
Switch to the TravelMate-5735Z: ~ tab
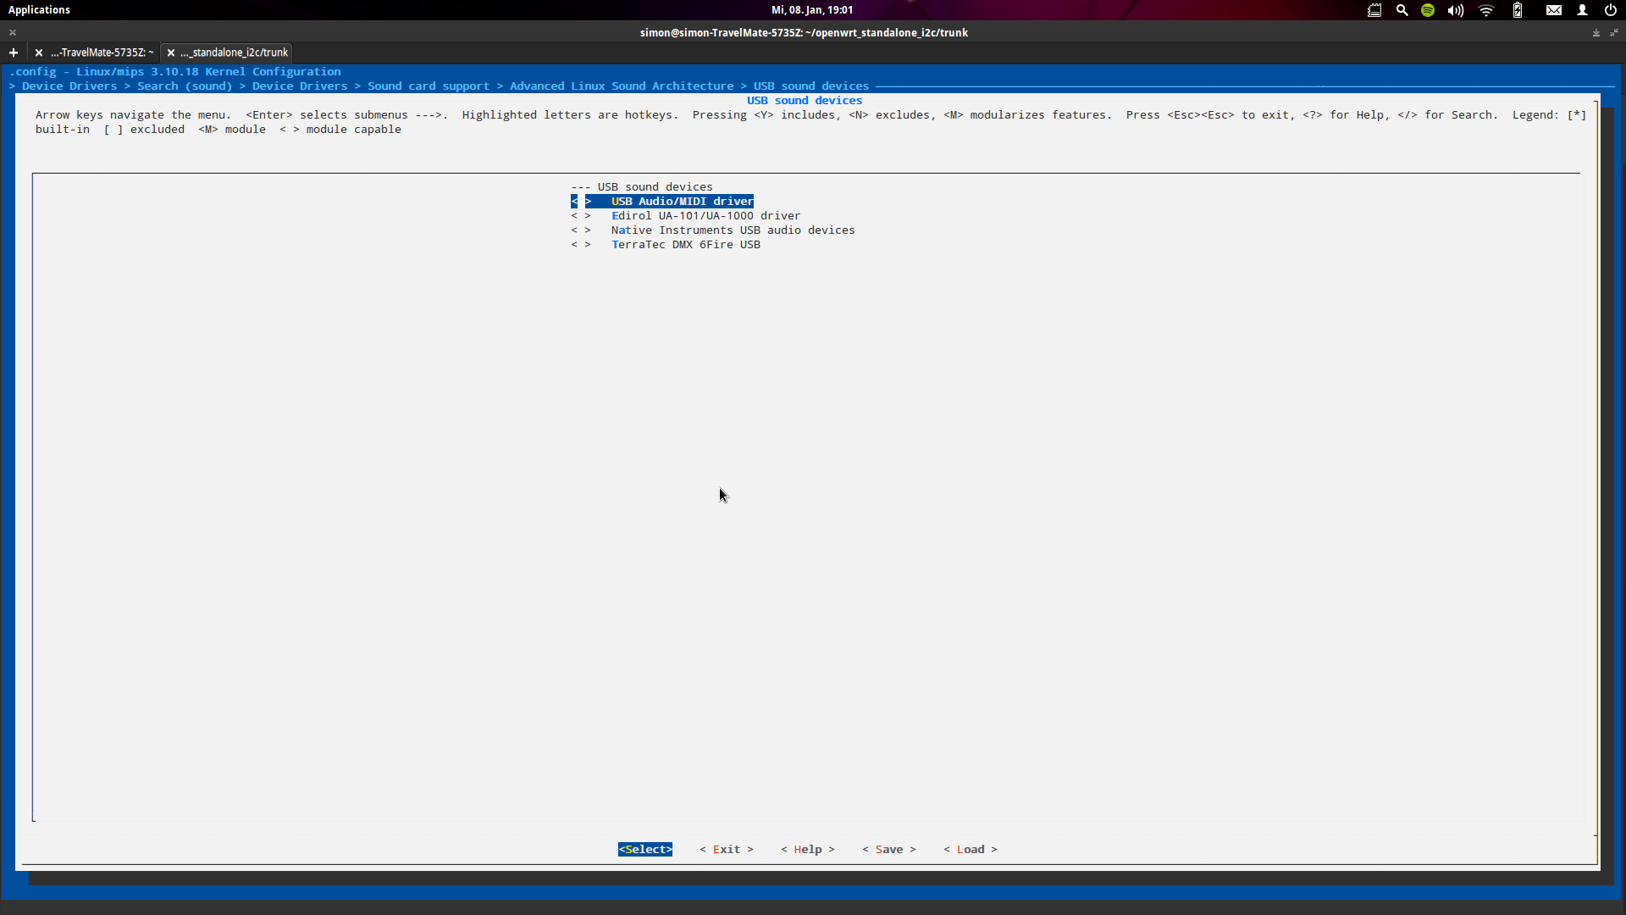coord(102,53)
